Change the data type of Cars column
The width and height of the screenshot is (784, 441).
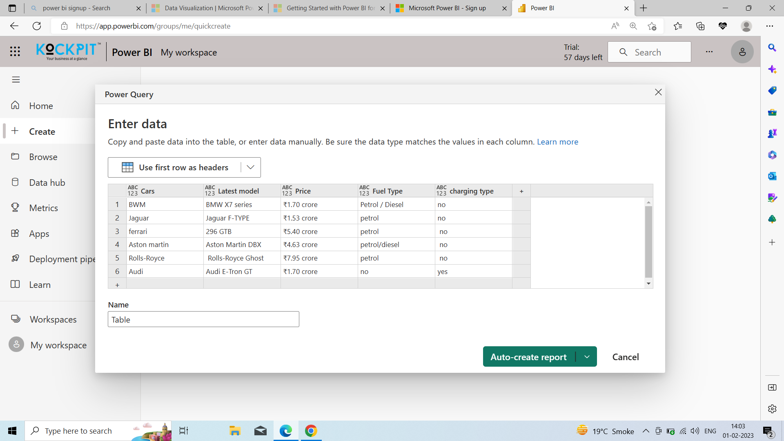pyautogui.click(x=133, y=191)
